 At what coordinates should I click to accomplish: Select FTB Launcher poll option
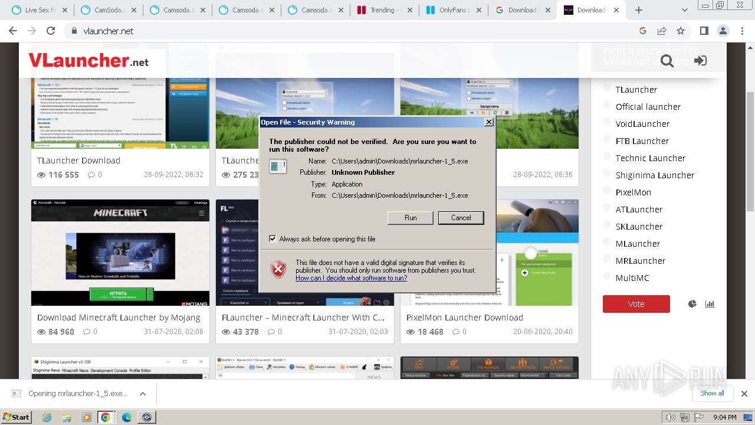(x=607, y=139)
